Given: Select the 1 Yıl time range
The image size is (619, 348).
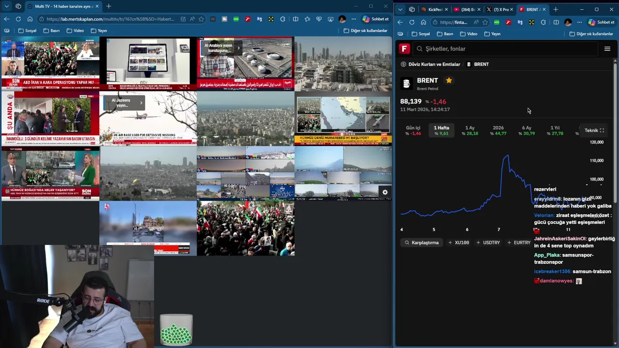Looking at the screenshot, I should click(x=555, y=130).
